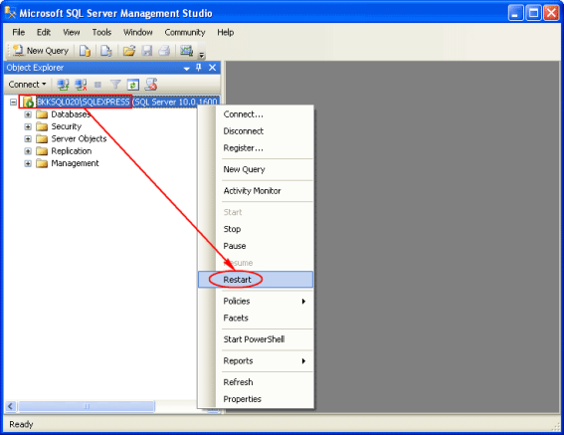This screenshot has height=435, width=564.
Task: Open the Policies submenu
Action: (256, 301)
